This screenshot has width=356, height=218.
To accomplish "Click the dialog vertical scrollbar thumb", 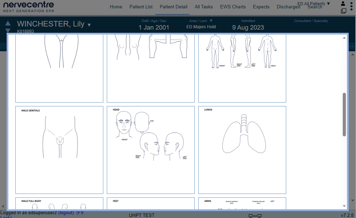I will [344, 114].
